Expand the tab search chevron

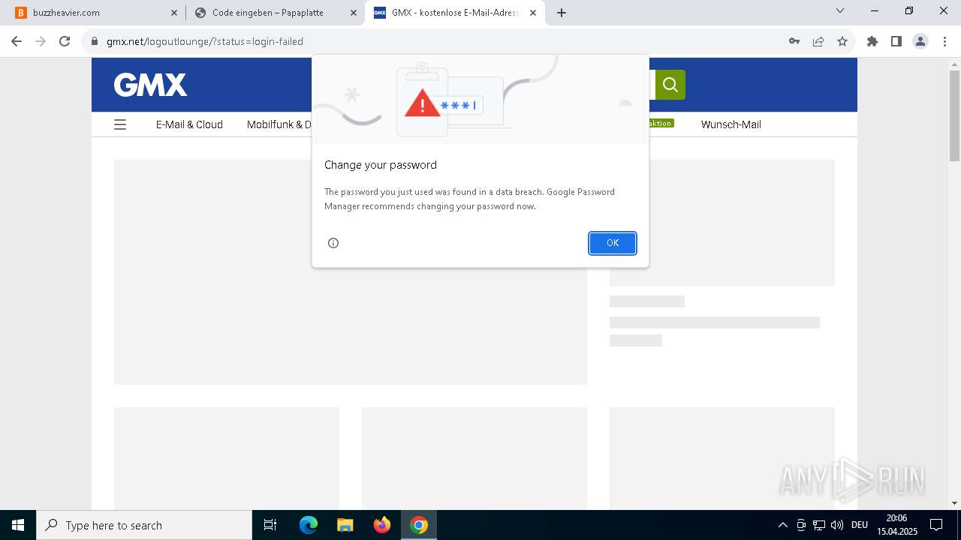tap(840, 10)
